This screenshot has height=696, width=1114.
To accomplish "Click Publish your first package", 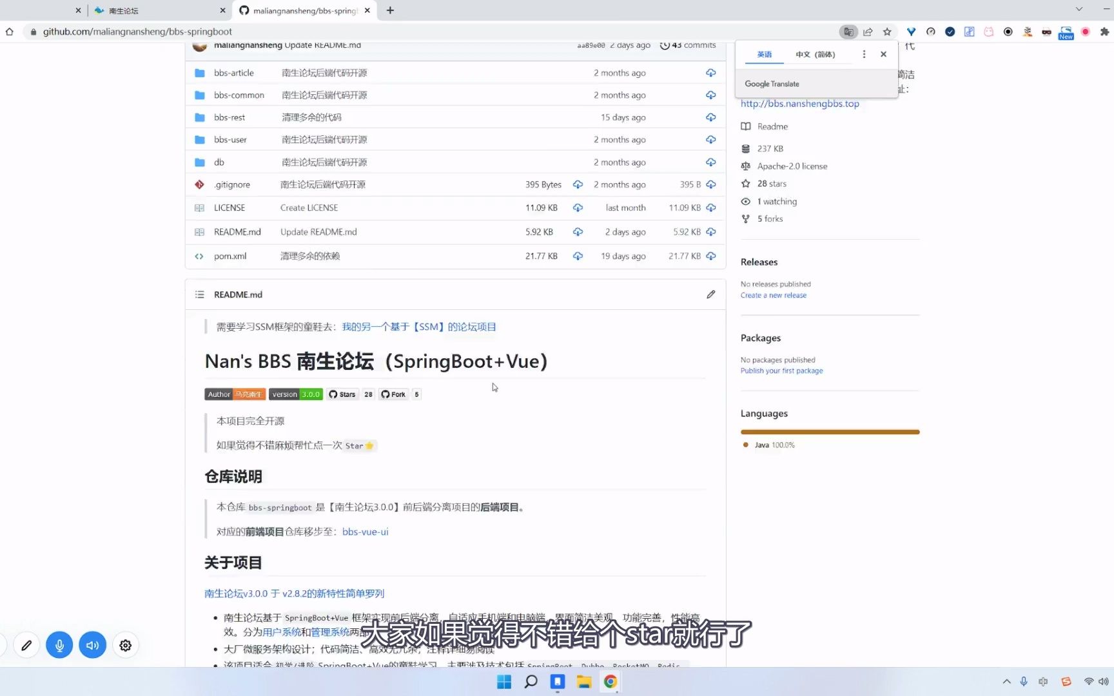I will point(781,371).
